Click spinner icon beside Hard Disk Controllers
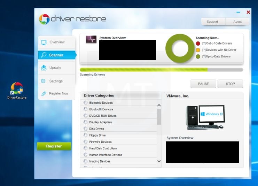Image resolution: width=258 pixels, height=186 pixels. 85,148
